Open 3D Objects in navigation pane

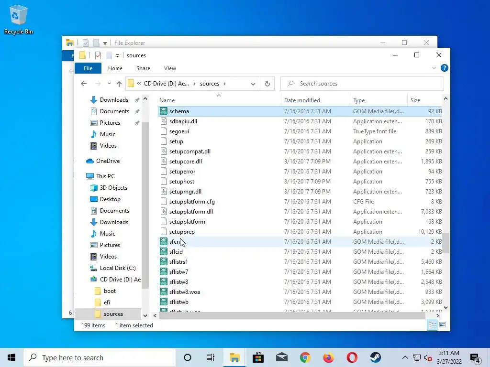tap(113, 187)
